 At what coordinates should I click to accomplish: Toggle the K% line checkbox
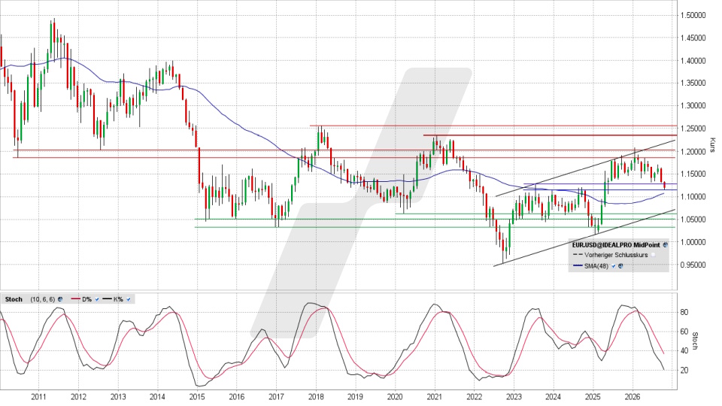128,299
